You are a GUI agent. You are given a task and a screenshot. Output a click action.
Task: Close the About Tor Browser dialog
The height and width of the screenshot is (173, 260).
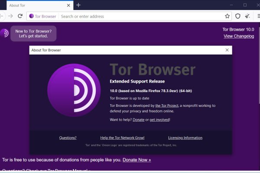click(x=227, y=50)
